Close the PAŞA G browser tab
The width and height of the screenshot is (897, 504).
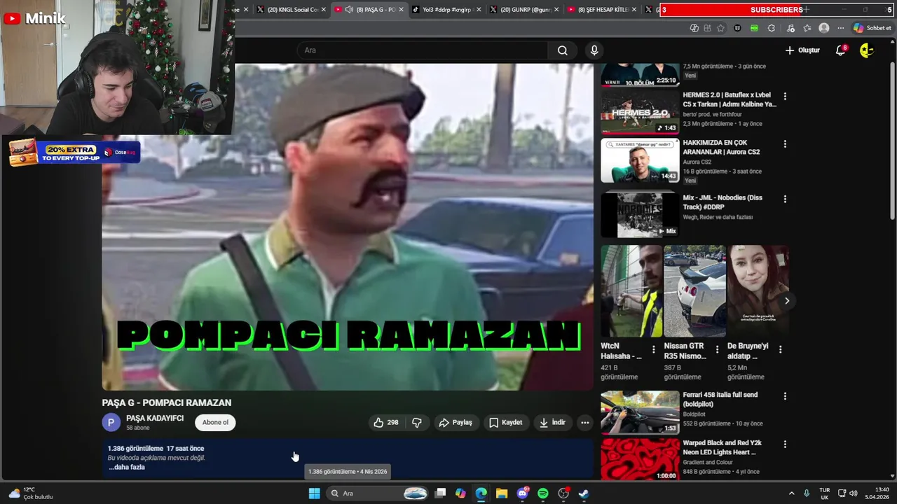[x=402, y=10]
